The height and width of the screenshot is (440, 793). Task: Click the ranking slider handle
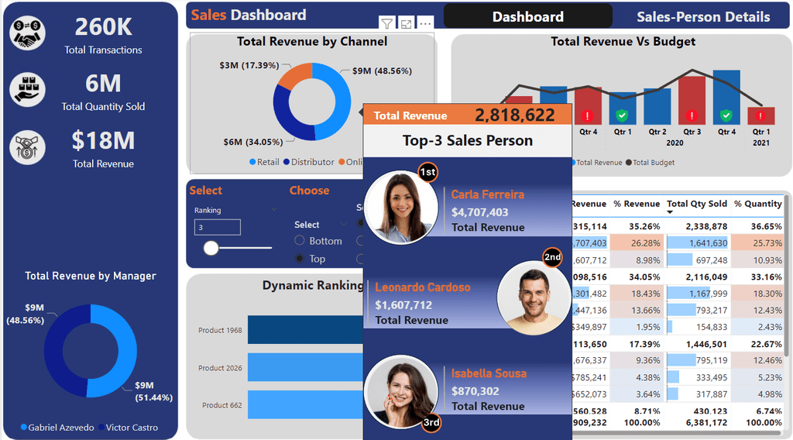pyautogui.click(x=211, y=248)
